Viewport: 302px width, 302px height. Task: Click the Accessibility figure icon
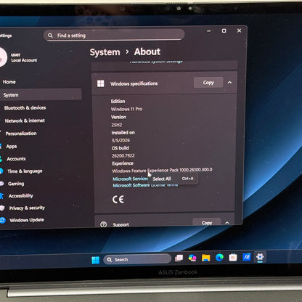tap(1, 195)
